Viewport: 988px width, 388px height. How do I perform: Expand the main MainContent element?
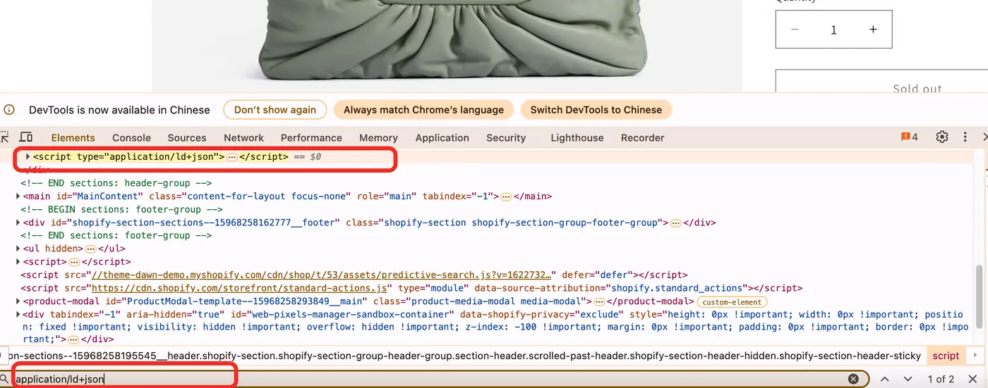[18, 196]
